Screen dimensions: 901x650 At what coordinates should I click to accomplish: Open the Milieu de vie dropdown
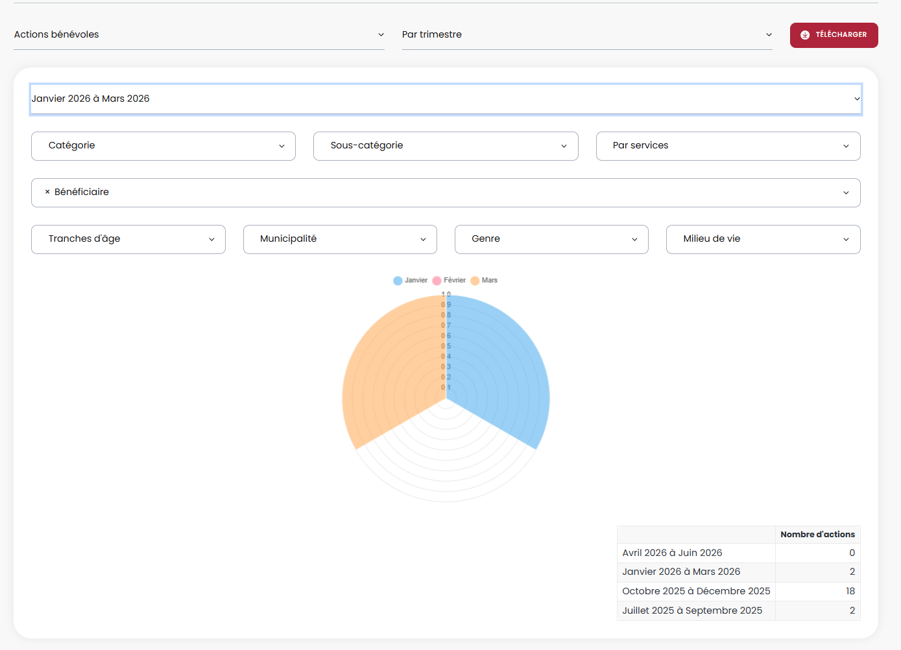click(x=763, y=239)
